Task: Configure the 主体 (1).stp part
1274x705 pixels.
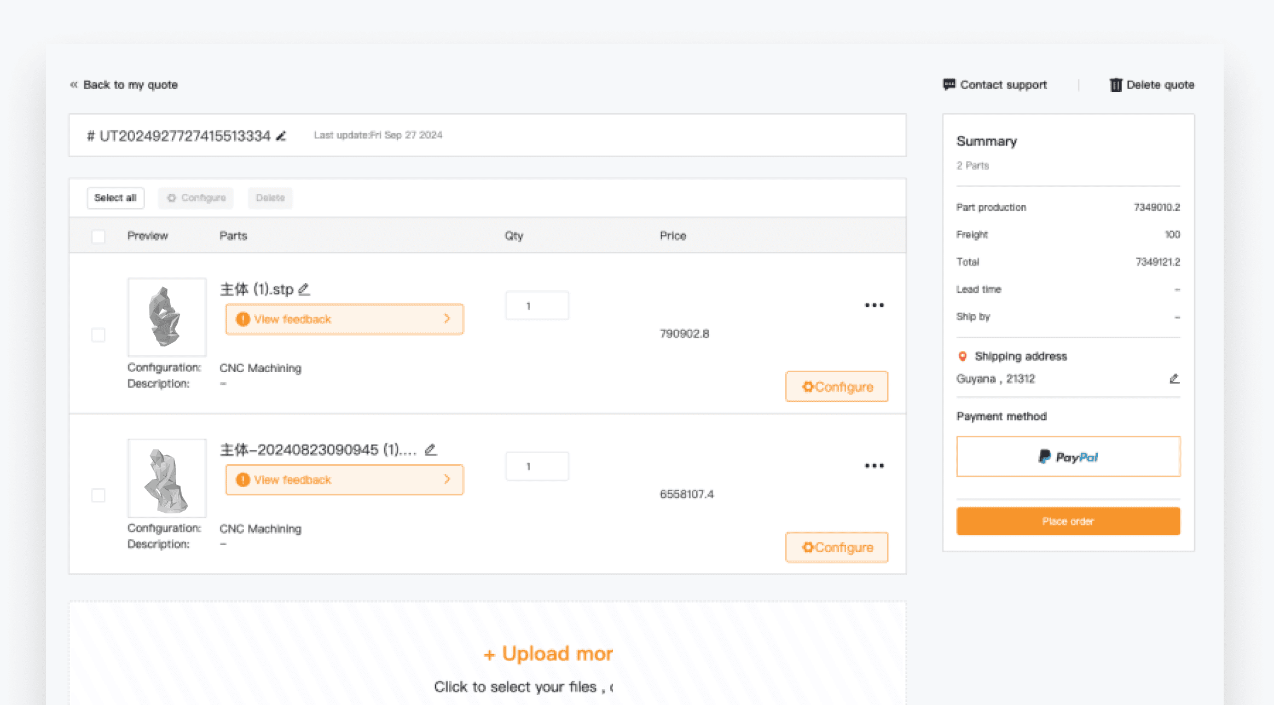Action: [x=837, y=386]
